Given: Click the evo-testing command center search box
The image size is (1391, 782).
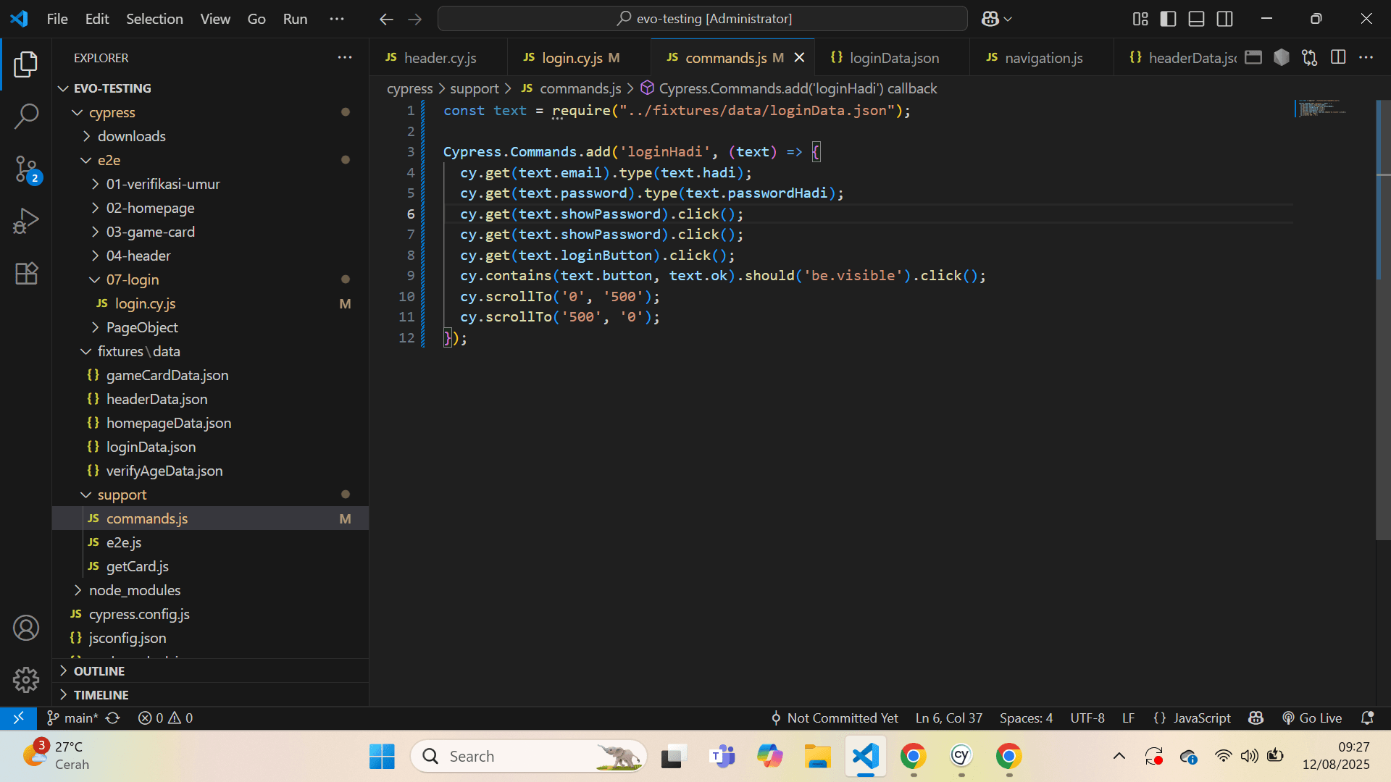Looking at the screenshot, I should click(x=702, y=19).
